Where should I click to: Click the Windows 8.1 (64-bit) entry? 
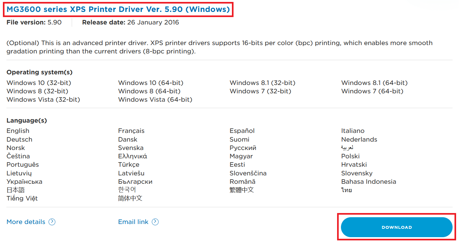pos(374,83)
